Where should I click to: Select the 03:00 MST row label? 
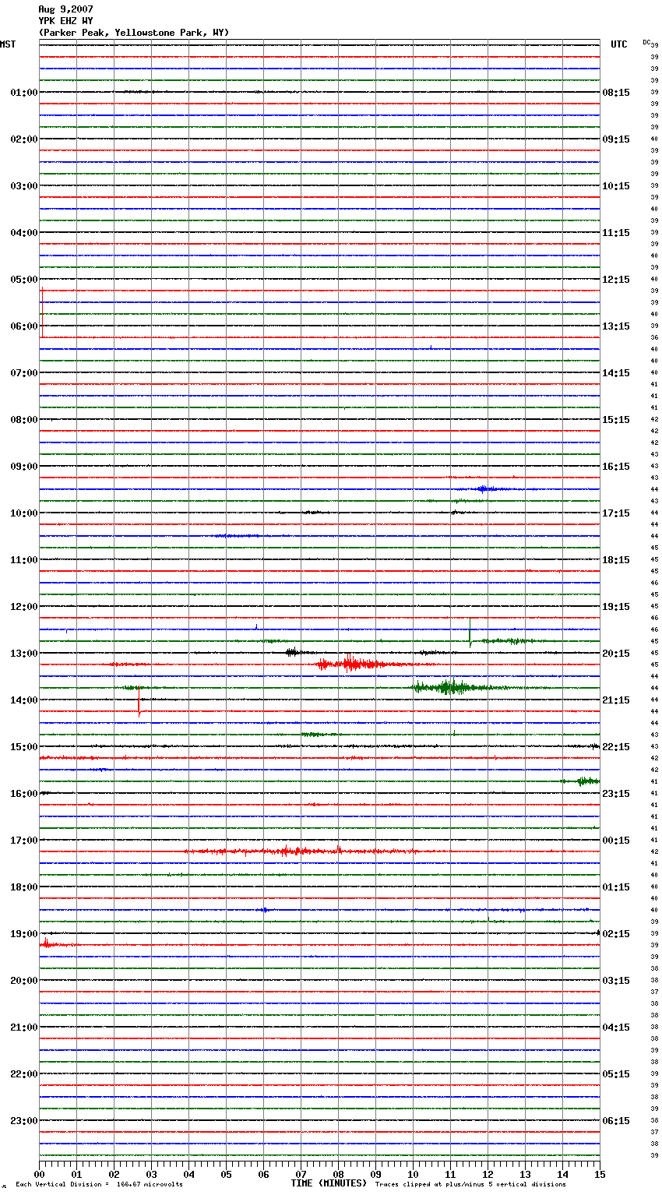(x=24, y=186)
